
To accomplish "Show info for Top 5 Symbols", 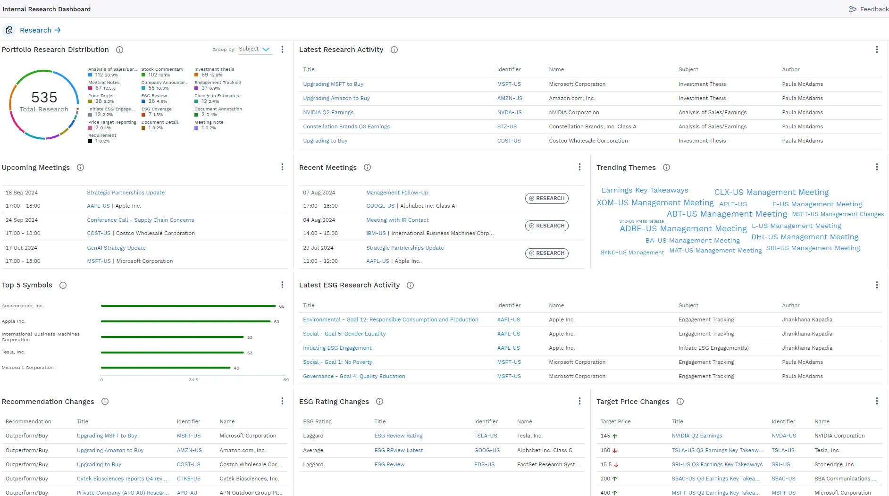I will pyautogui.click(x=63, y=285).
